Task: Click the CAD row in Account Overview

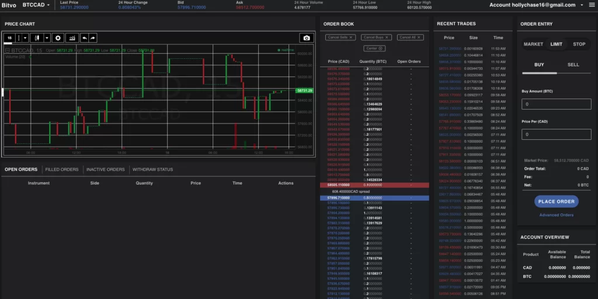Action: pos(556,268)
